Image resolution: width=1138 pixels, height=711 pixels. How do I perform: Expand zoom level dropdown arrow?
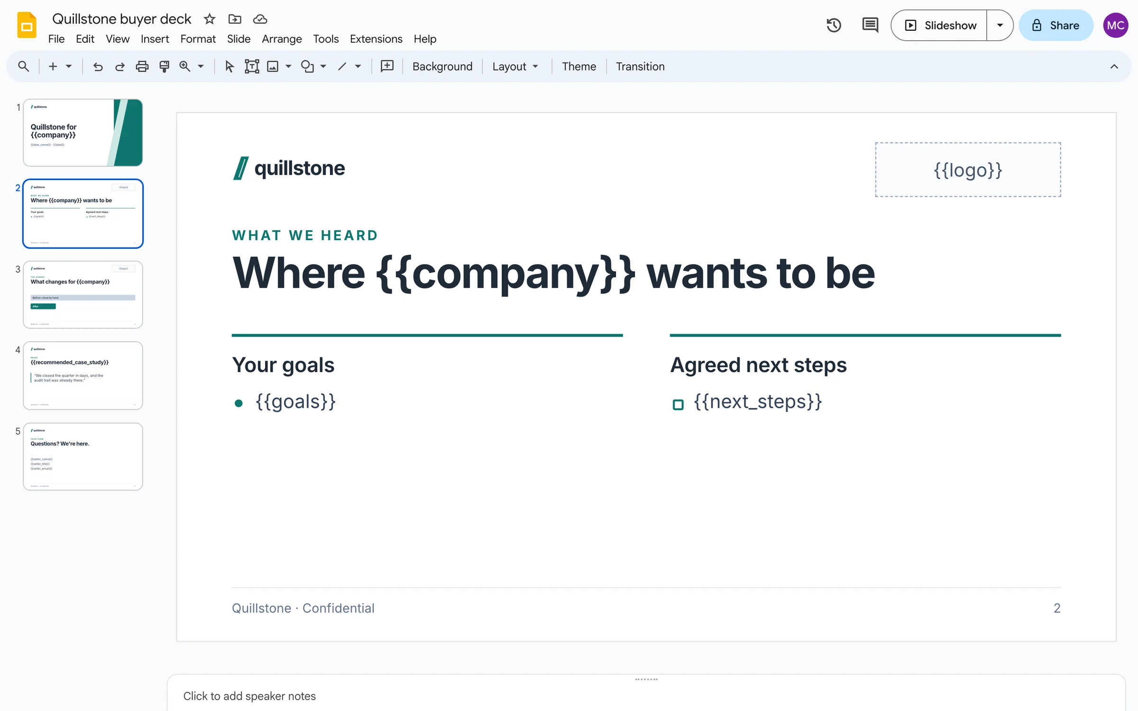tap(201, 66)
